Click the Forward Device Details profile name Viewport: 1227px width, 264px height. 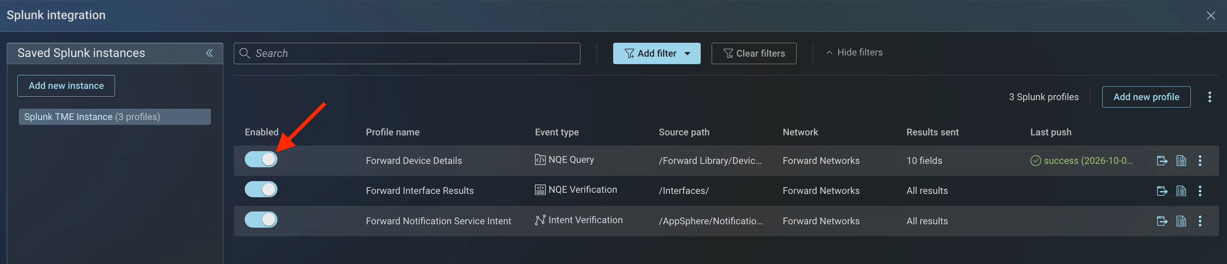pyautogui.click(x=414, y=161)
